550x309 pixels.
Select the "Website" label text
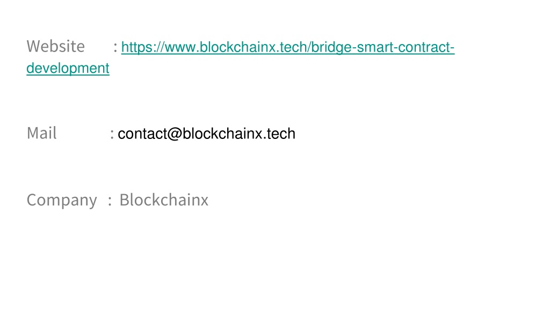pyautogui.click(x=56, y=46)
